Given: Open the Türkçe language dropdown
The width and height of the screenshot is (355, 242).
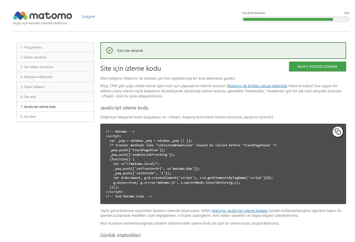Looking at the screenshot, I should tap(88, 17).
